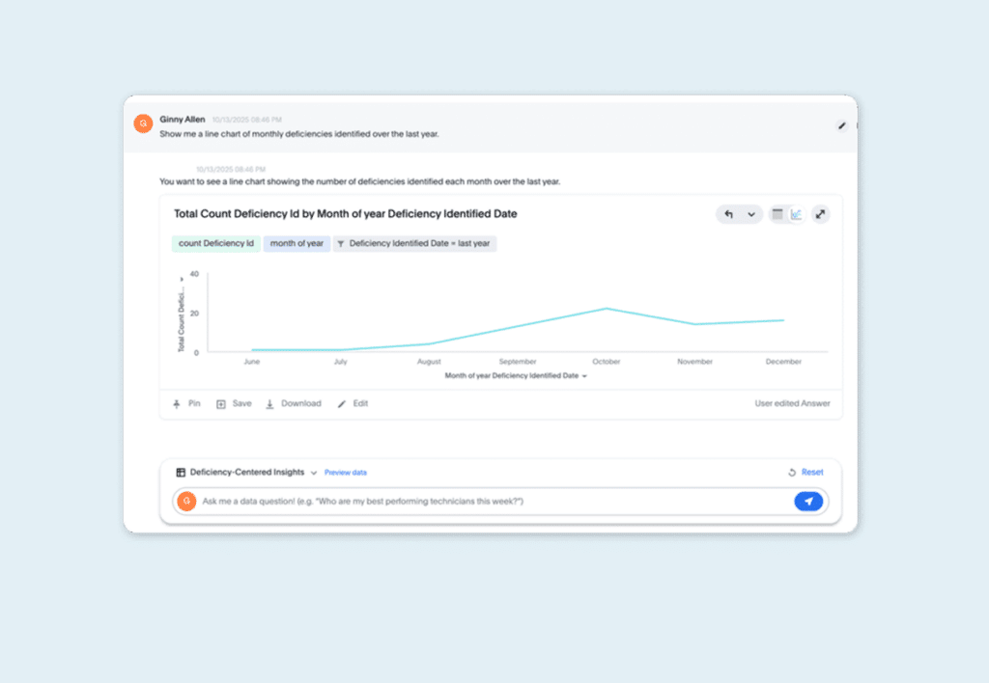989x683 pixels.
Task: Click the October peak on line chart
Action: pos(607,309)
